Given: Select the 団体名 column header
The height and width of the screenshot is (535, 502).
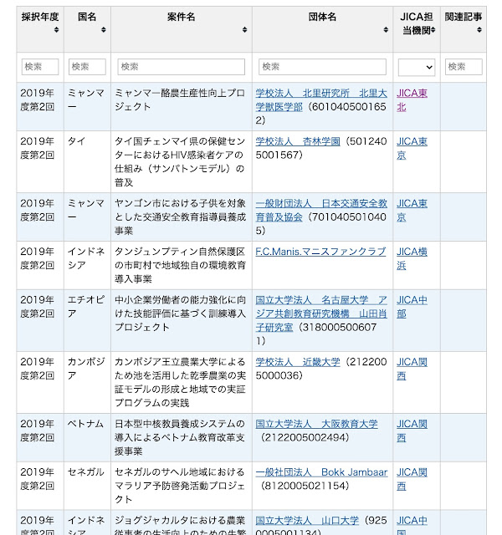Looking at the screenshot, I should pos(322,29).
